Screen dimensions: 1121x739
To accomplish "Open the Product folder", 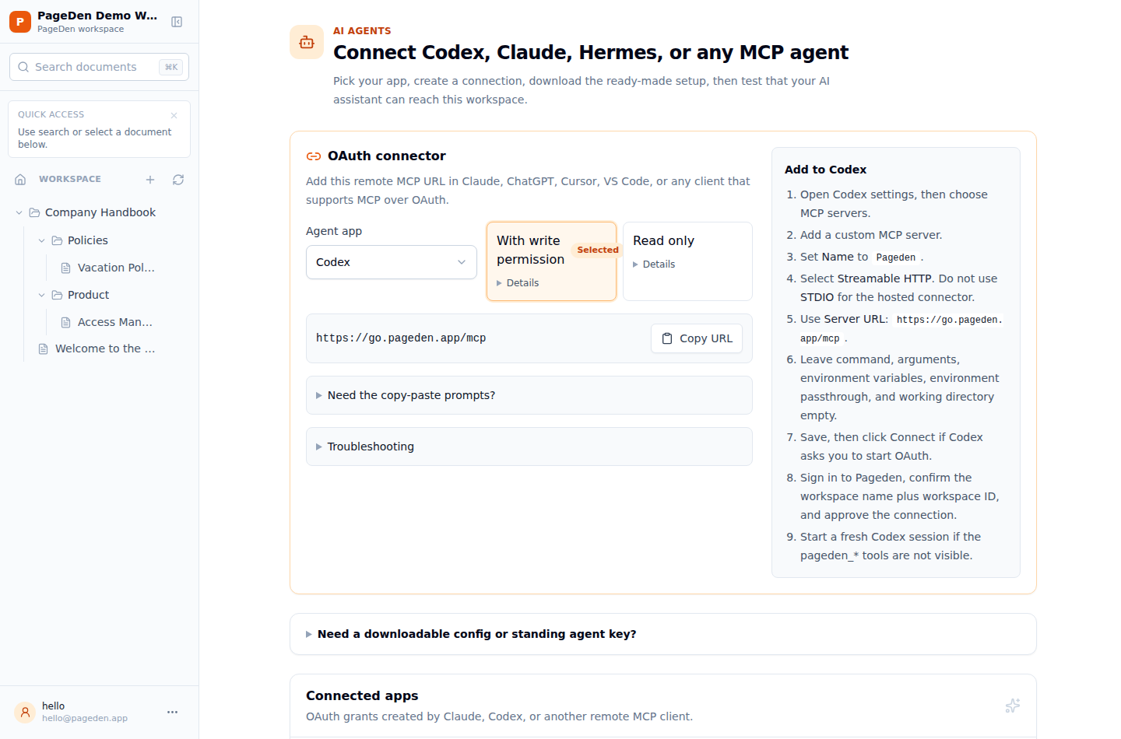I will 88,295.
